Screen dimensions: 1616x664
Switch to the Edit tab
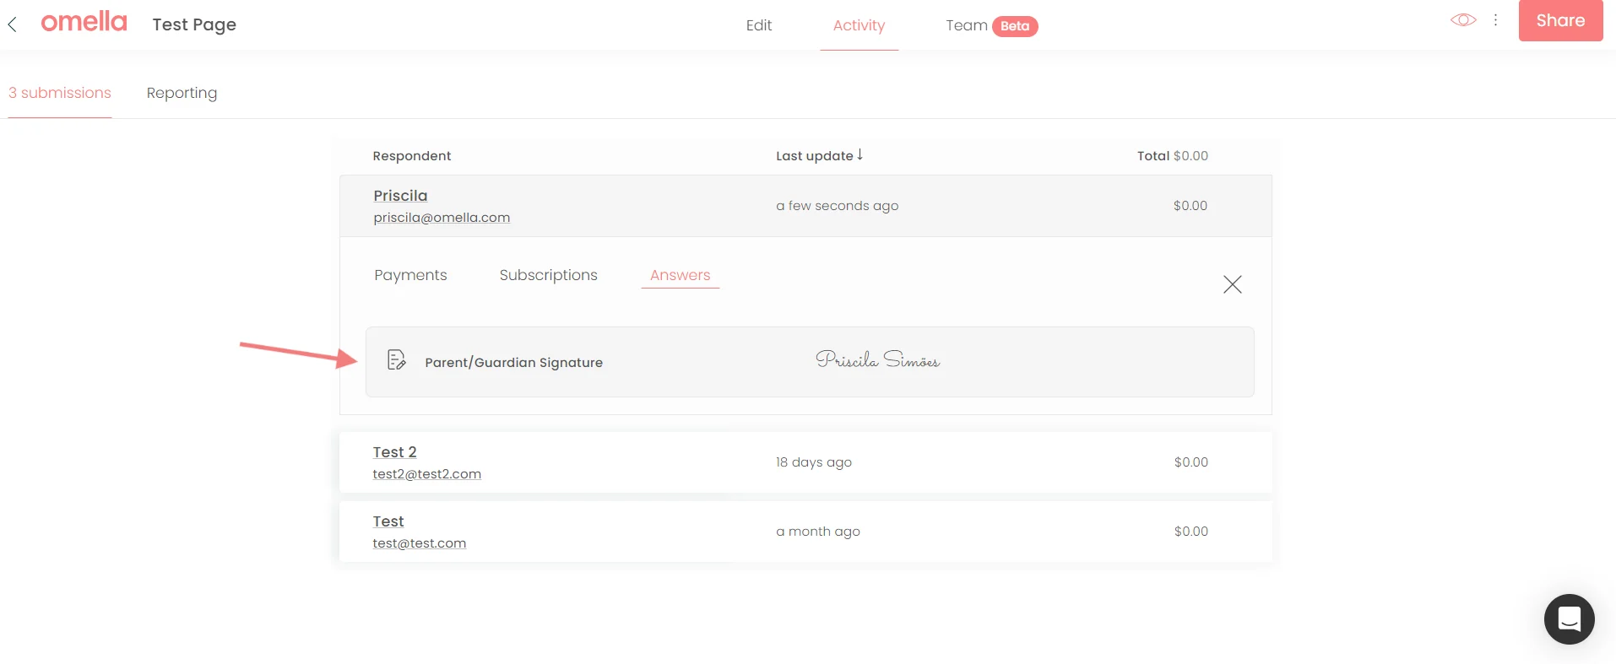tap(759, 25)
